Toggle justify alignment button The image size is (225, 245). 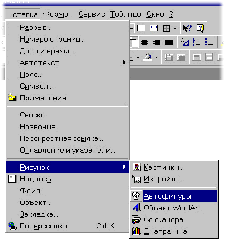pyautogui.click(x=168, y=42)
